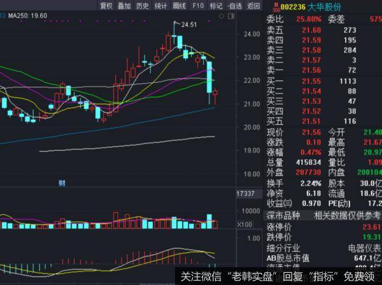Click the 最低 label
382x285 pixels.
336,152
